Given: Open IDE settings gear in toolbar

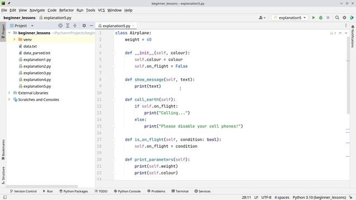Looking at the screenshot, I should (344, 18).
